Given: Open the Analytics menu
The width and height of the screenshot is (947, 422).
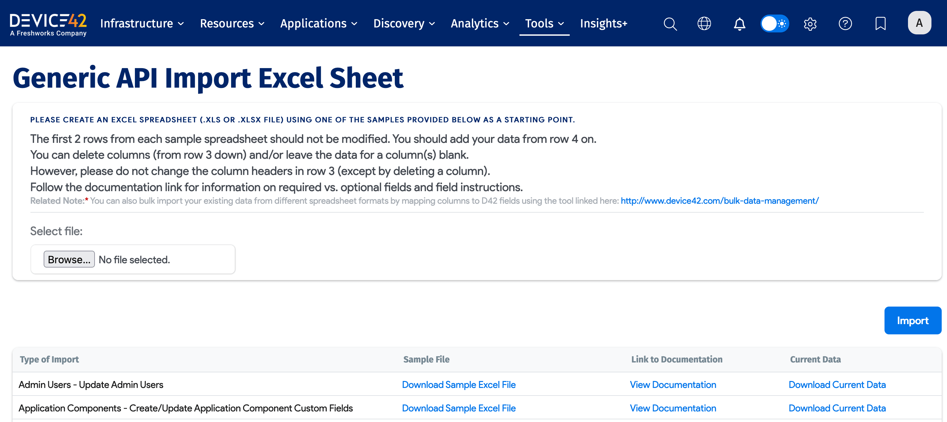Looking at the screenshot, I should [x=480, y=23].
